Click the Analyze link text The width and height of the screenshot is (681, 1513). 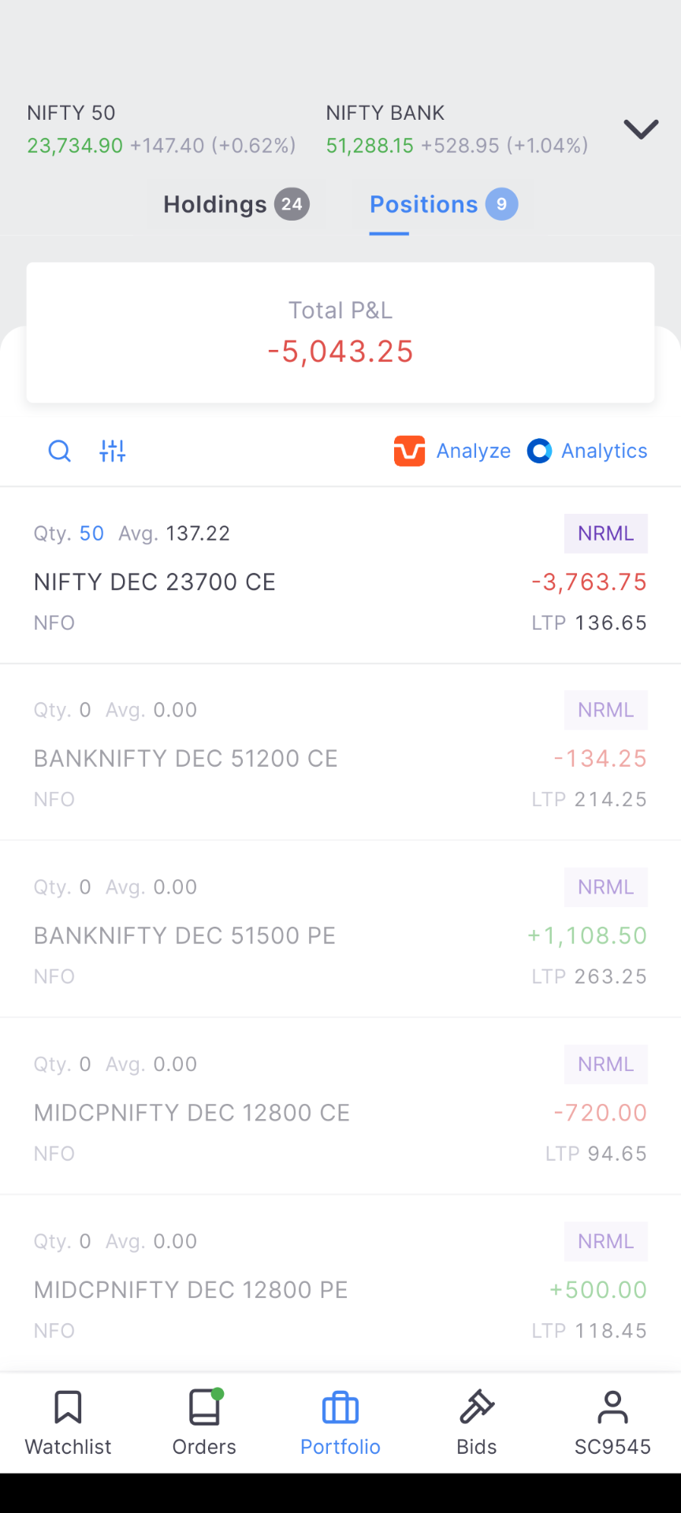pyautogui.click(x=474, y=451)
